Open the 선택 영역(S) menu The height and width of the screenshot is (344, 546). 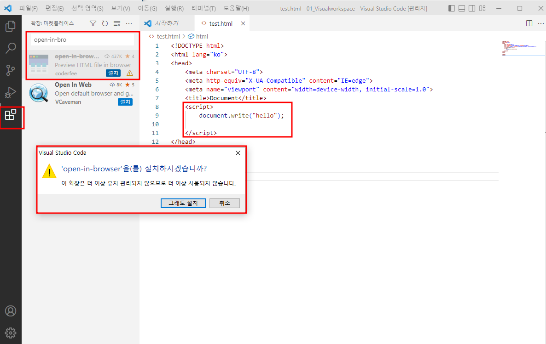87,8
